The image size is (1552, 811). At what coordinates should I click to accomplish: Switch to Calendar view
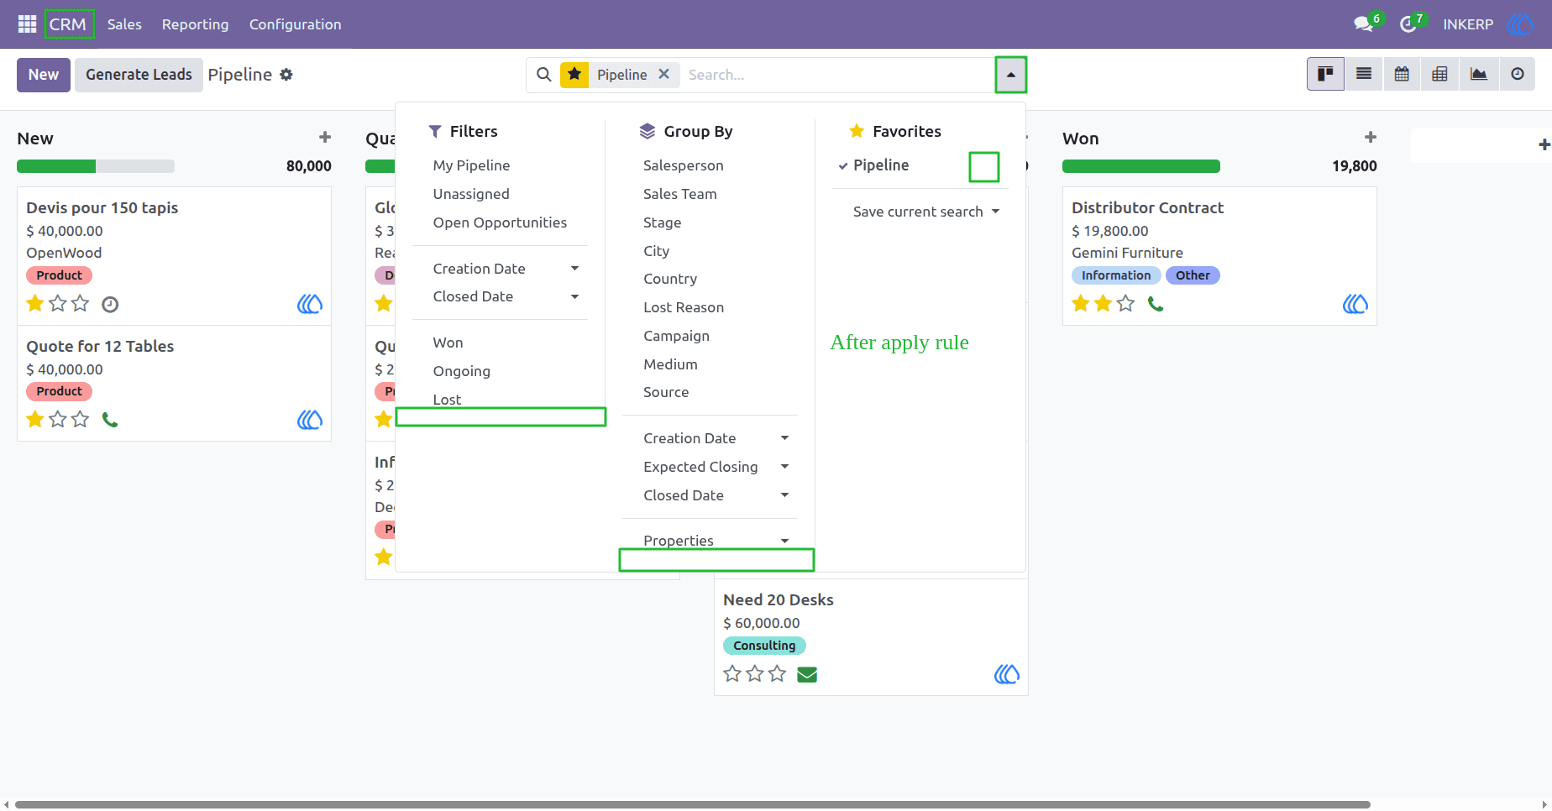pyautogui.click(x=1402, y=74)
